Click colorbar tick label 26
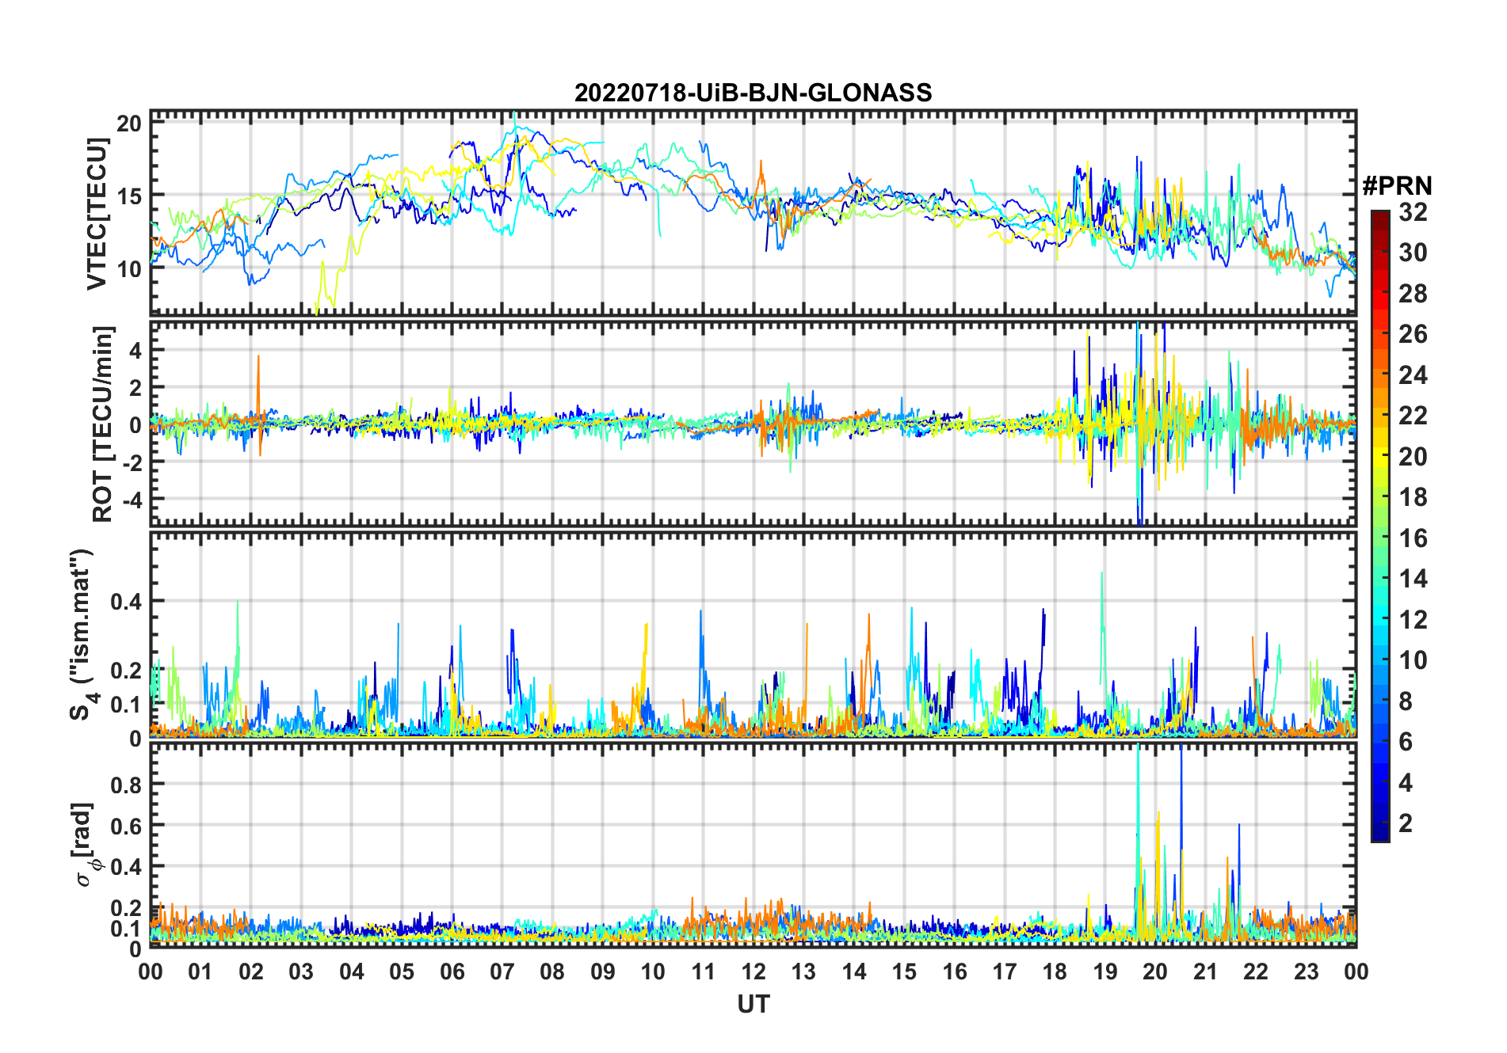Image resolution: width=1507 pixels, height=1053 pixels. click(x=1413, y=334)
